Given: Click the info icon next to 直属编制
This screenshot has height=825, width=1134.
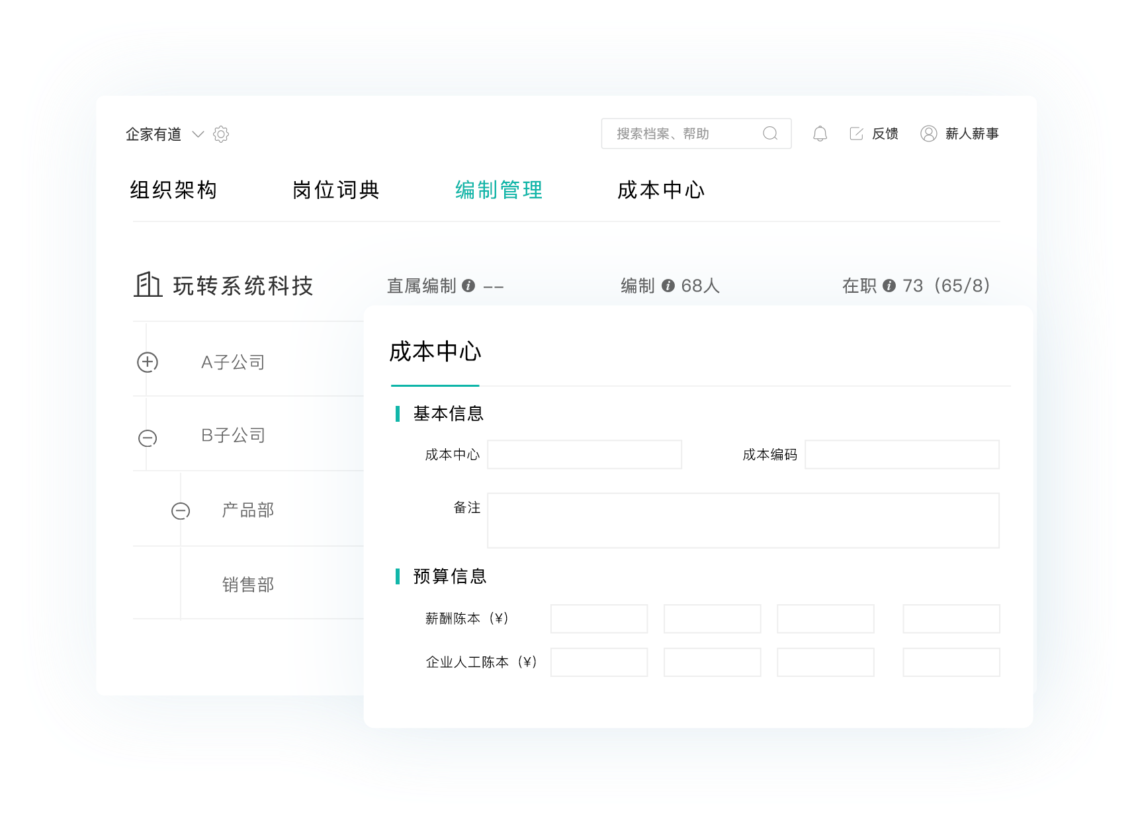Looking at the screenshot, I should pyautogui.click(x=470, y=287).
